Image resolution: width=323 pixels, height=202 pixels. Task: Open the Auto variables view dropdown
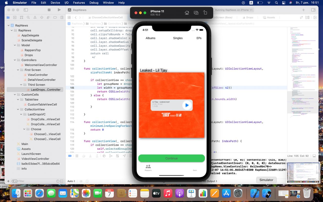(71, 181)
